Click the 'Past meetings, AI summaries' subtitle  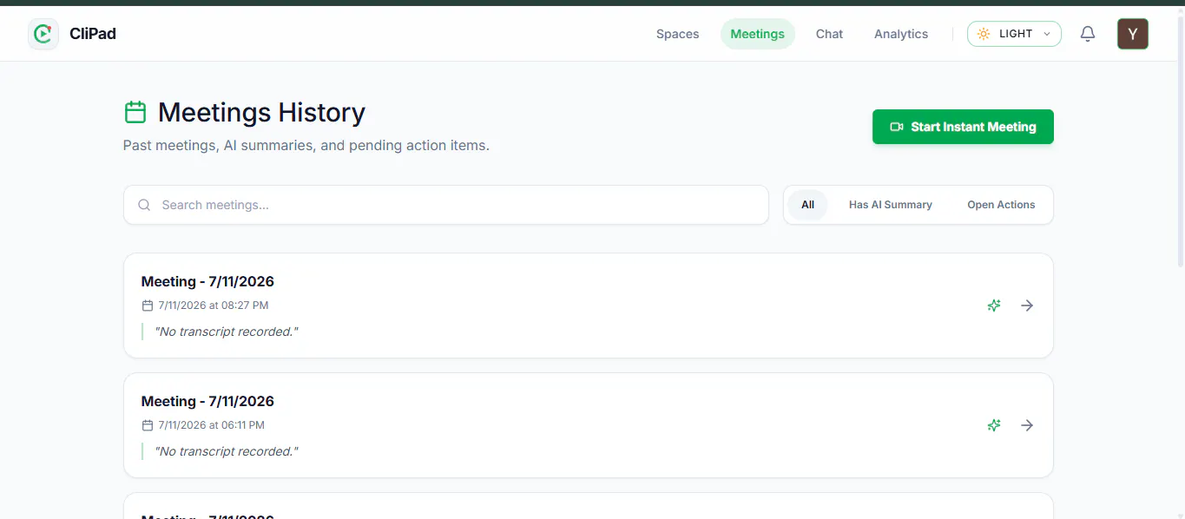point(306,146)
